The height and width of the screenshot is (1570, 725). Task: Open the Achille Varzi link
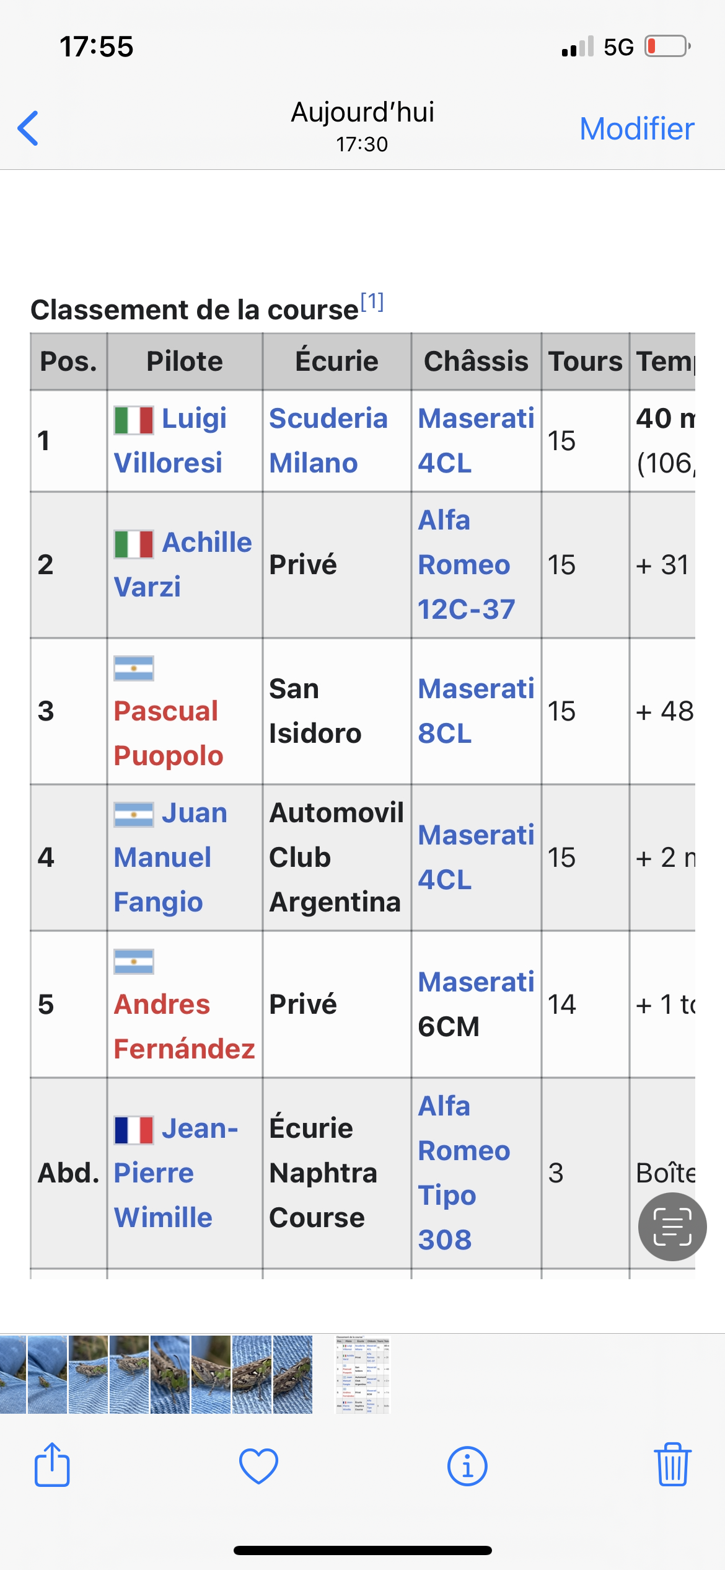click(182, 564)
